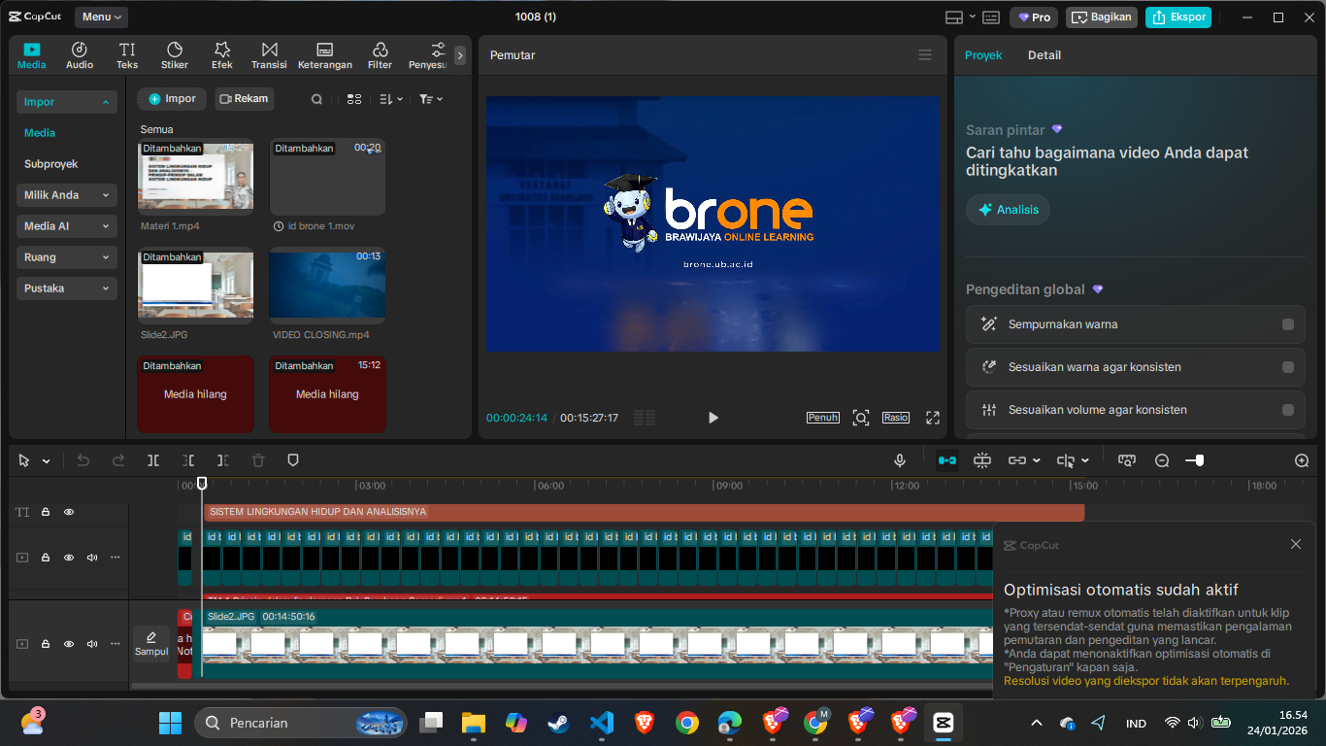Click the delete-left trim tool
This screenshot has width=1326, height=746.
tap(188, 460)
